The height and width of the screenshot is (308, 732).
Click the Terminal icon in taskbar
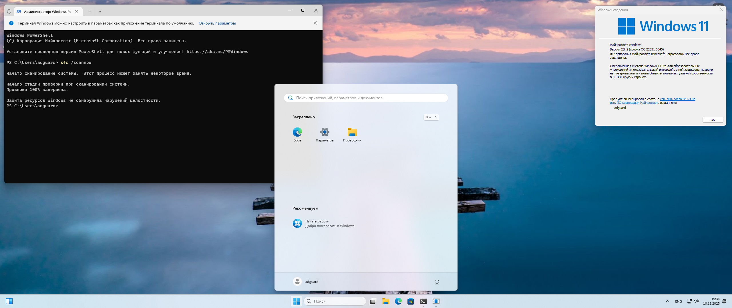tap(423, 301)
